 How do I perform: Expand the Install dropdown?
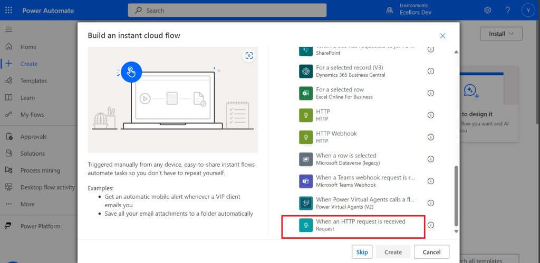coord(500,34)
